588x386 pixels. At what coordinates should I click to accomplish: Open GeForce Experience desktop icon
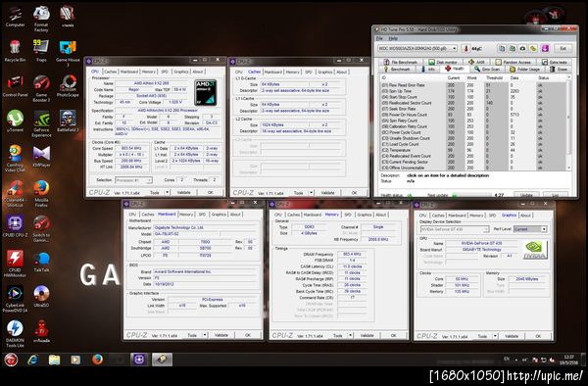[x=41, y=123]
